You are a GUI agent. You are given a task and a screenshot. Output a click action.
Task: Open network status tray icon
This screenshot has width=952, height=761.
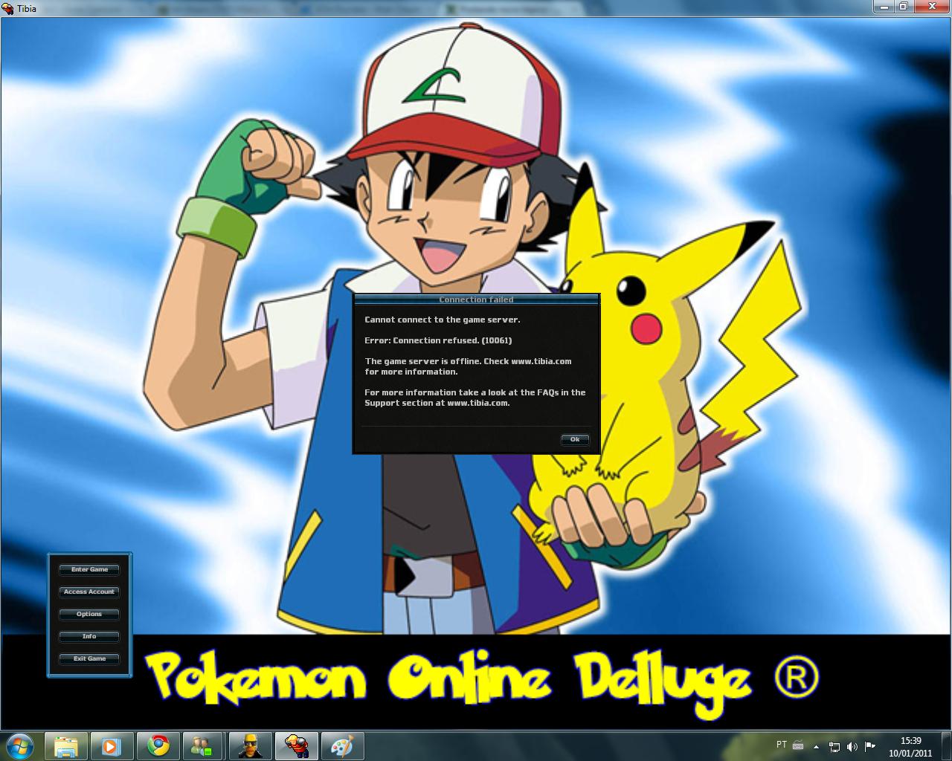(x=834, y=746)
